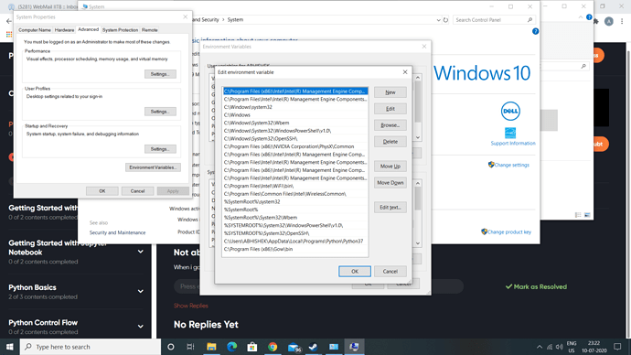Click OK in System Properties
The image size is (631, 355).
click(102, 191)
